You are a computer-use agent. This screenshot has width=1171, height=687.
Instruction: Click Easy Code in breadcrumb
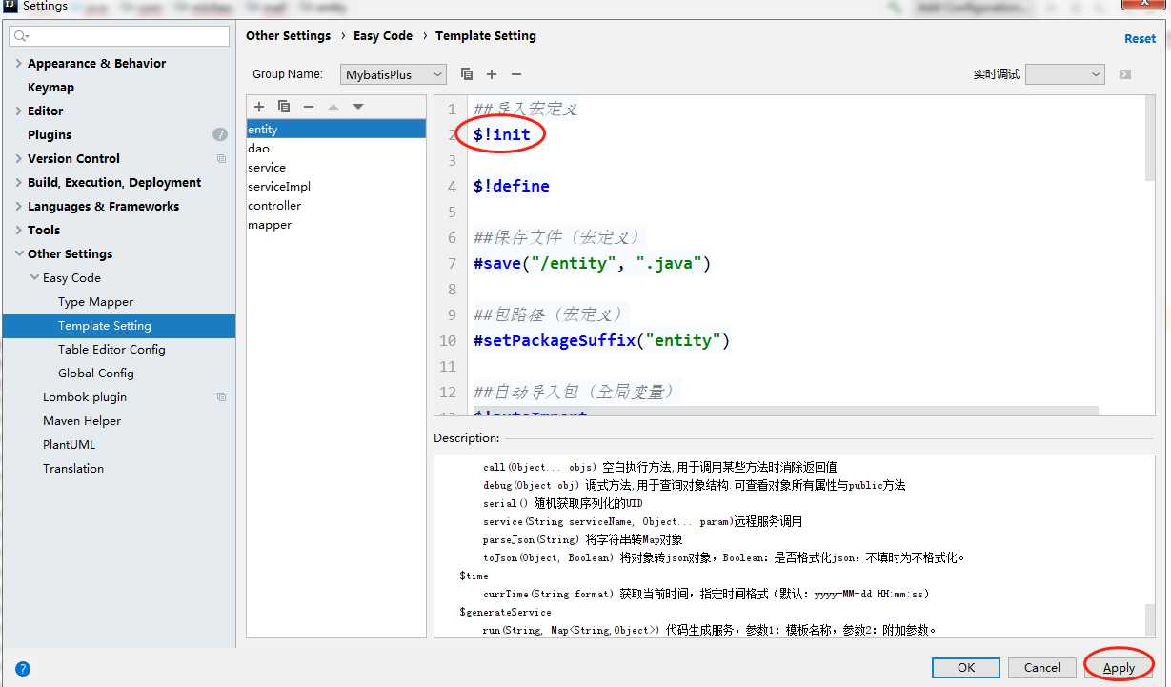pyautogui.click(x=383, y=36)
